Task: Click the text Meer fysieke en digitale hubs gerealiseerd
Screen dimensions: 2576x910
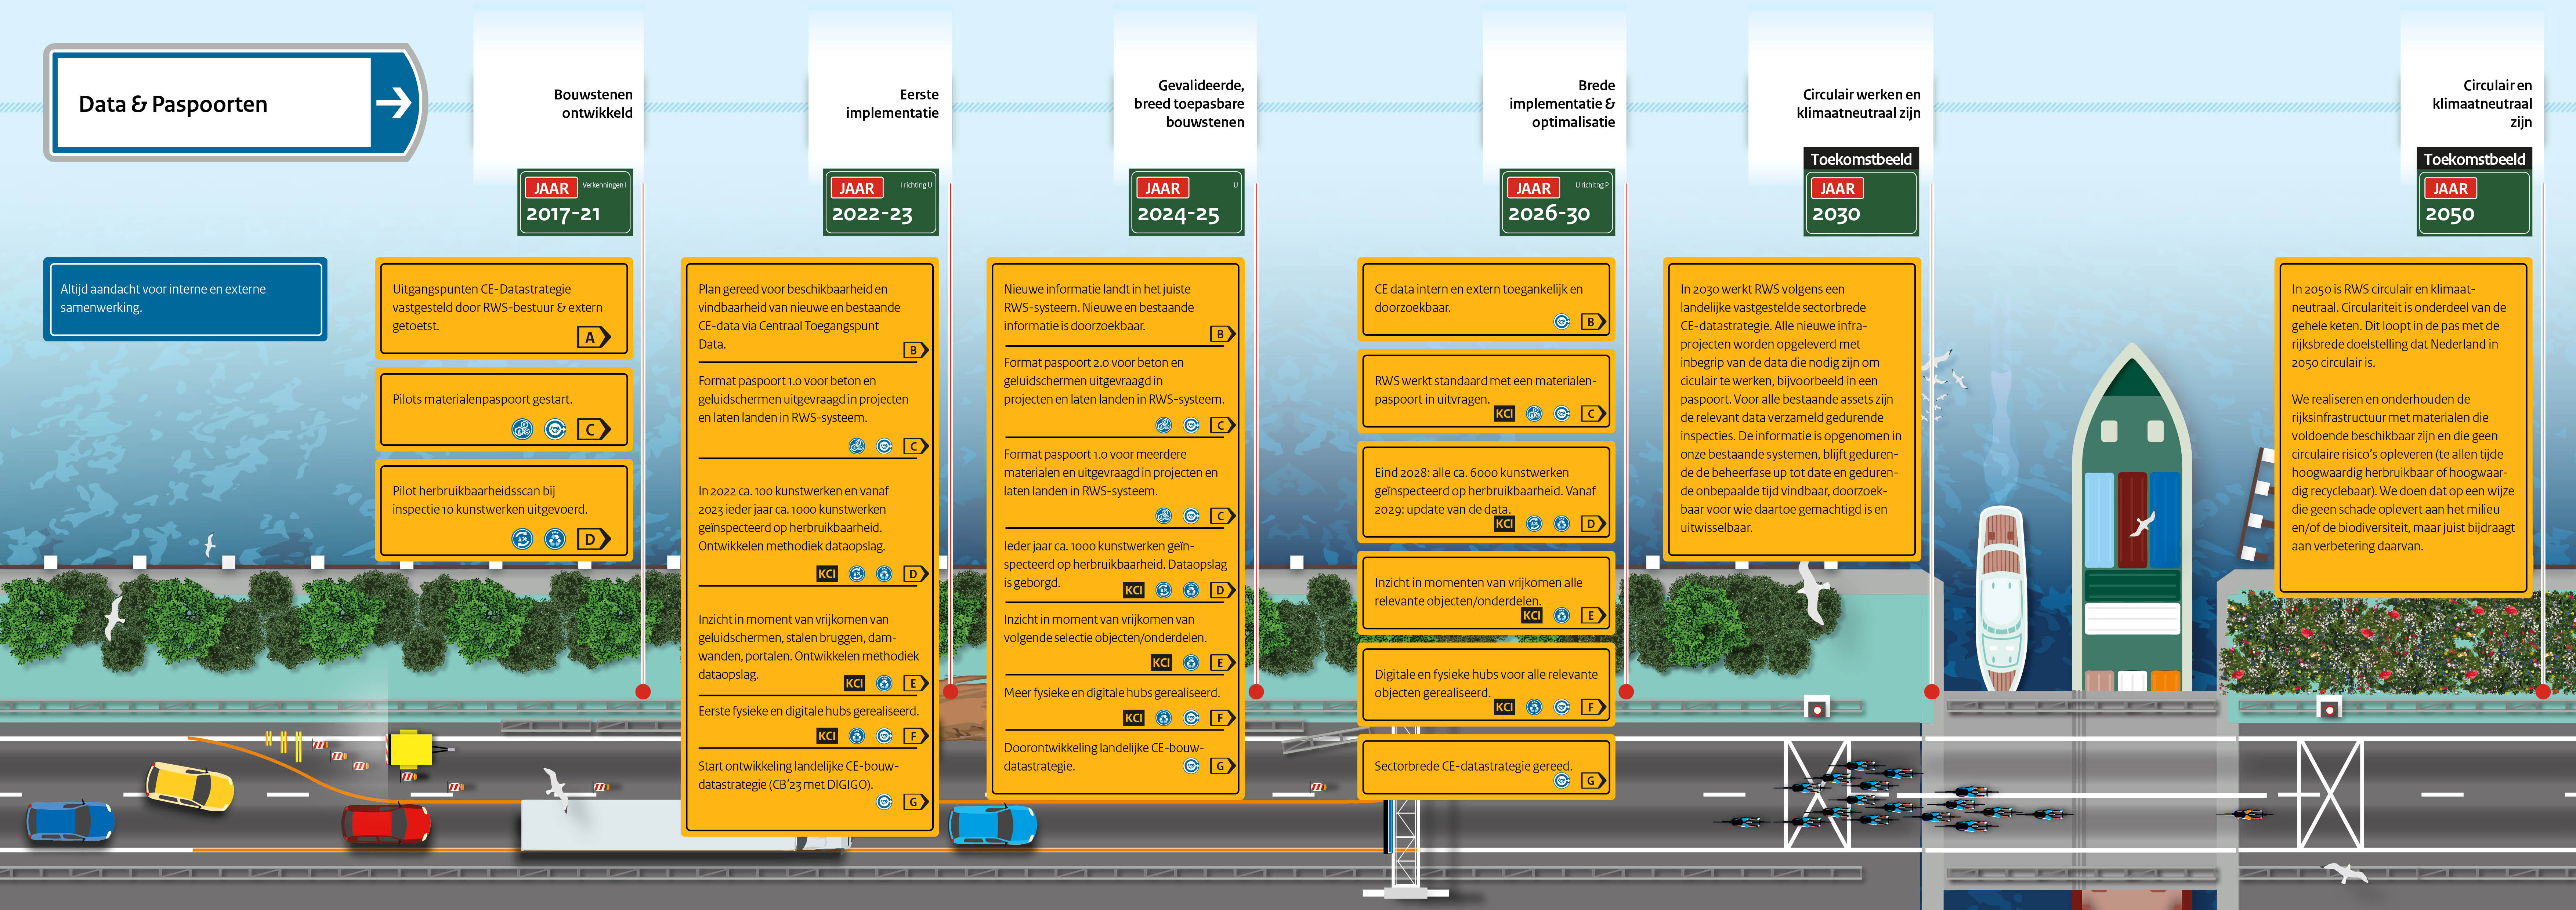Action: click(x=1112, y=692)
